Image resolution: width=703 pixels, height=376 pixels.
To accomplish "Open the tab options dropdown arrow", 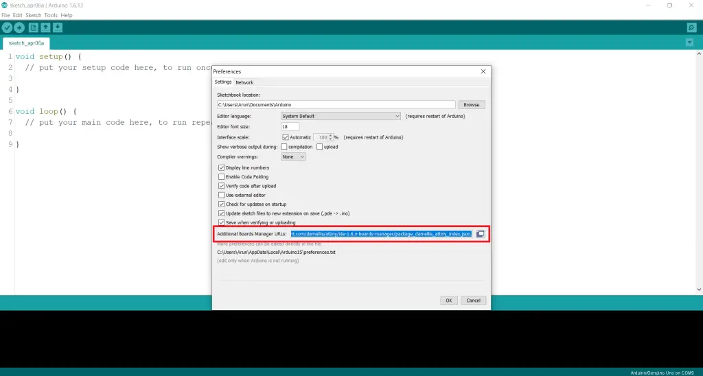I will 689,43.
